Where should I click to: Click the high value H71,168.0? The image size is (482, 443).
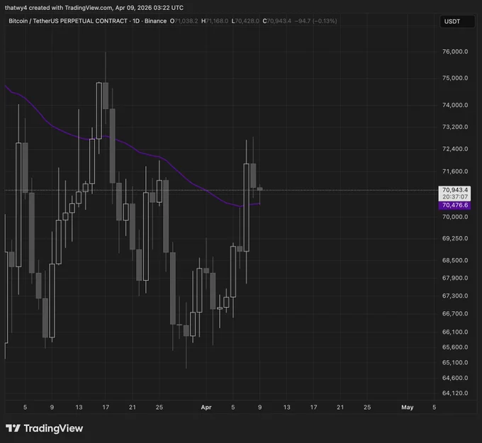(215, 21)
